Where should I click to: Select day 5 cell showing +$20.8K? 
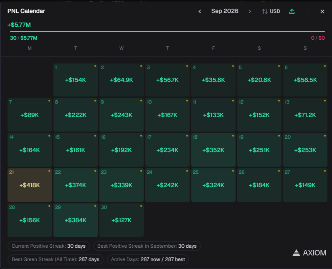click(259, 80)
